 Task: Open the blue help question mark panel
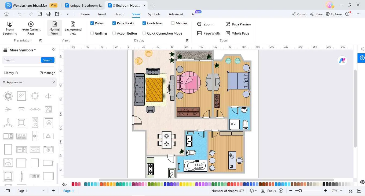click(361, 58)
